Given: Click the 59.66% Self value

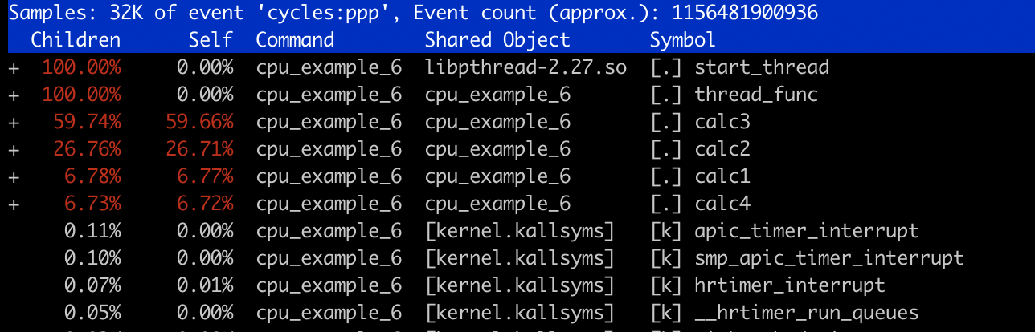Looking at the screenshot, I should (x=199, y=122).
